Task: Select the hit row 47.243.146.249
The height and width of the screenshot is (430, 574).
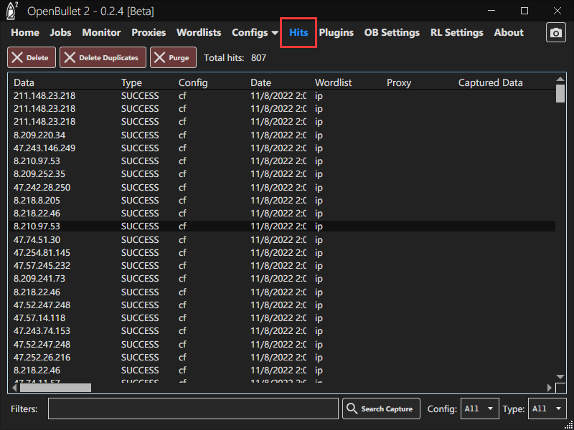Action: pyautogui.click(x=44, y=148)
